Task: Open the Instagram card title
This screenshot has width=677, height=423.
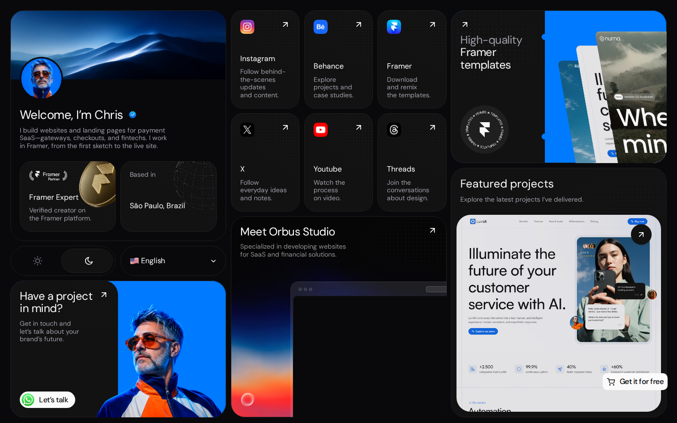Action: point(258,59)
